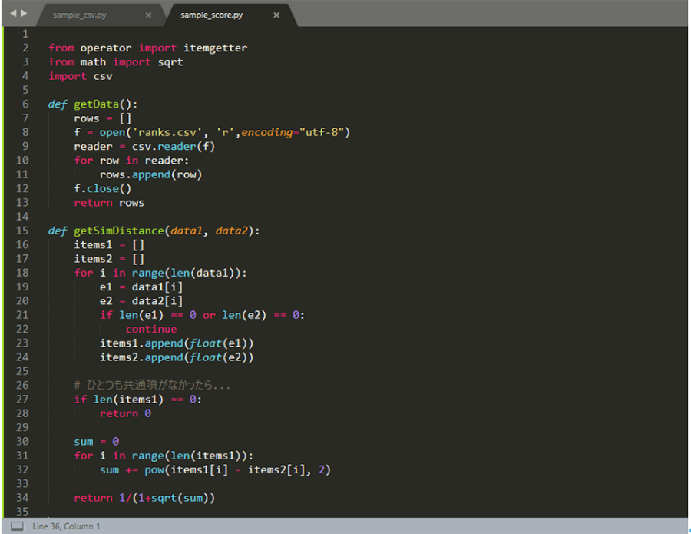Click 'if len(items1) == 0' on line 27
Viewport: 691px width, 534px height.
click(x=135, y=400)
